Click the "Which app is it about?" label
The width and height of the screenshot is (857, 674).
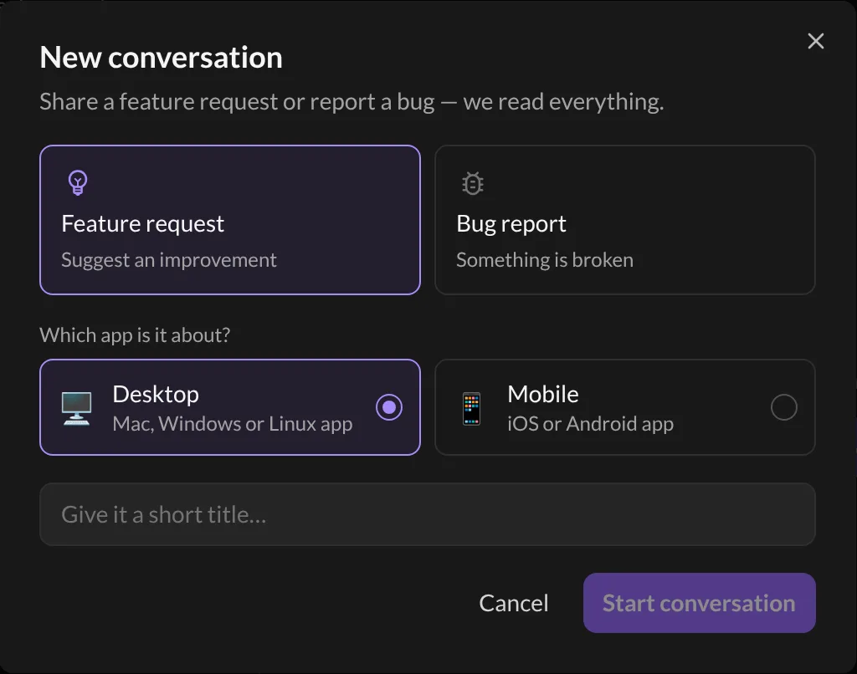click(x=135, y=334)
